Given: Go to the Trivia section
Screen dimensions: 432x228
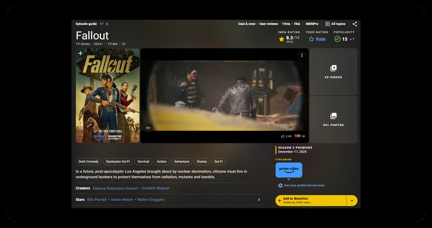Looking at the screenshot, I should point(286,24).
